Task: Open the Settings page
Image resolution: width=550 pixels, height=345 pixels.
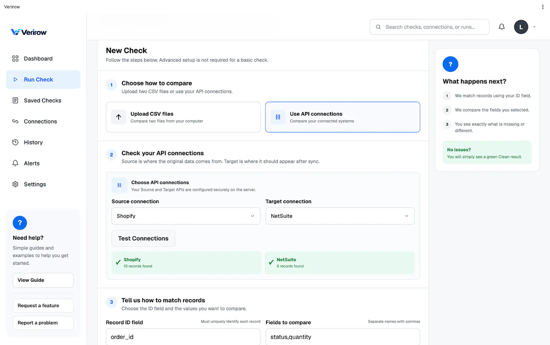Action: coord(43,184)
